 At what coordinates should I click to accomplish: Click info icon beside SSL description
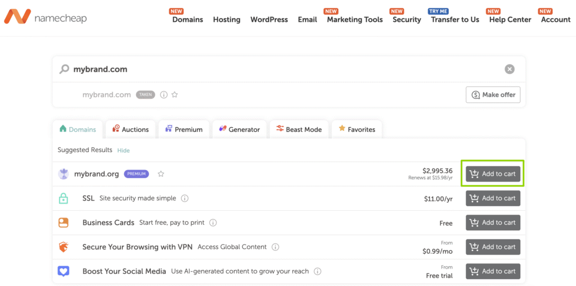184,198
